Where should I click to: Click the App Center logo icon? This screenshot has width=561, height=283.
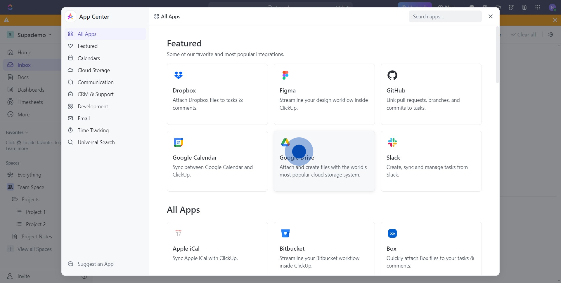click(x=70, y=17)
